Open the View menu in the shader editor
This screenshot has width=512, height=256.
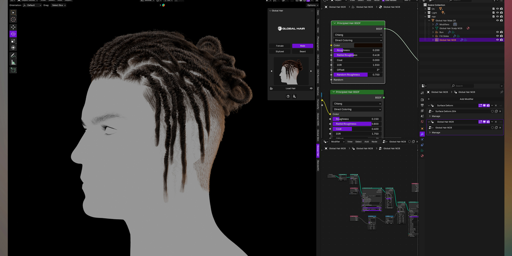tap(350, 141)
